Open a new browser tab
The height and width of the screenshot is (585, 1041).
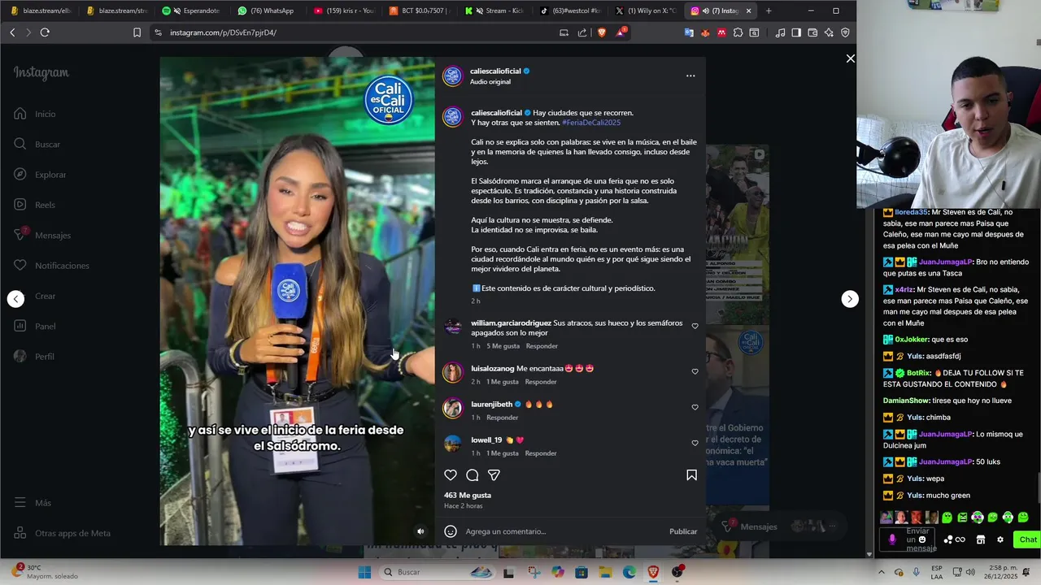769,11
